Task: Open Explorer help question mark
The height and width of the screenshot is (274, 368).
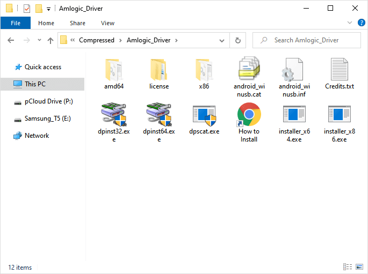Action: [362, 23]
